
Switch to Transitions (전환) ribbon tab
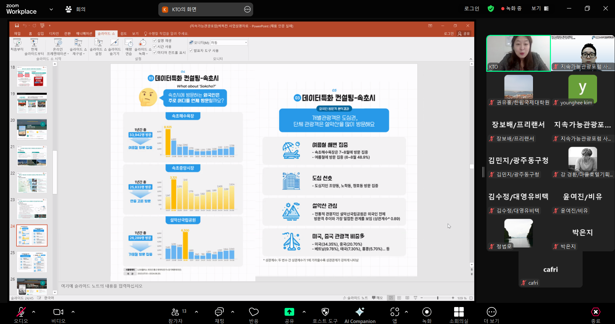click(67, 34)
